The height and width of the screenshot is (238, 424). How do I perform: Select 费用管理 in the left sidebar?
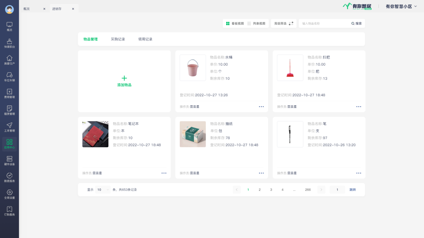tap(9, 93)
